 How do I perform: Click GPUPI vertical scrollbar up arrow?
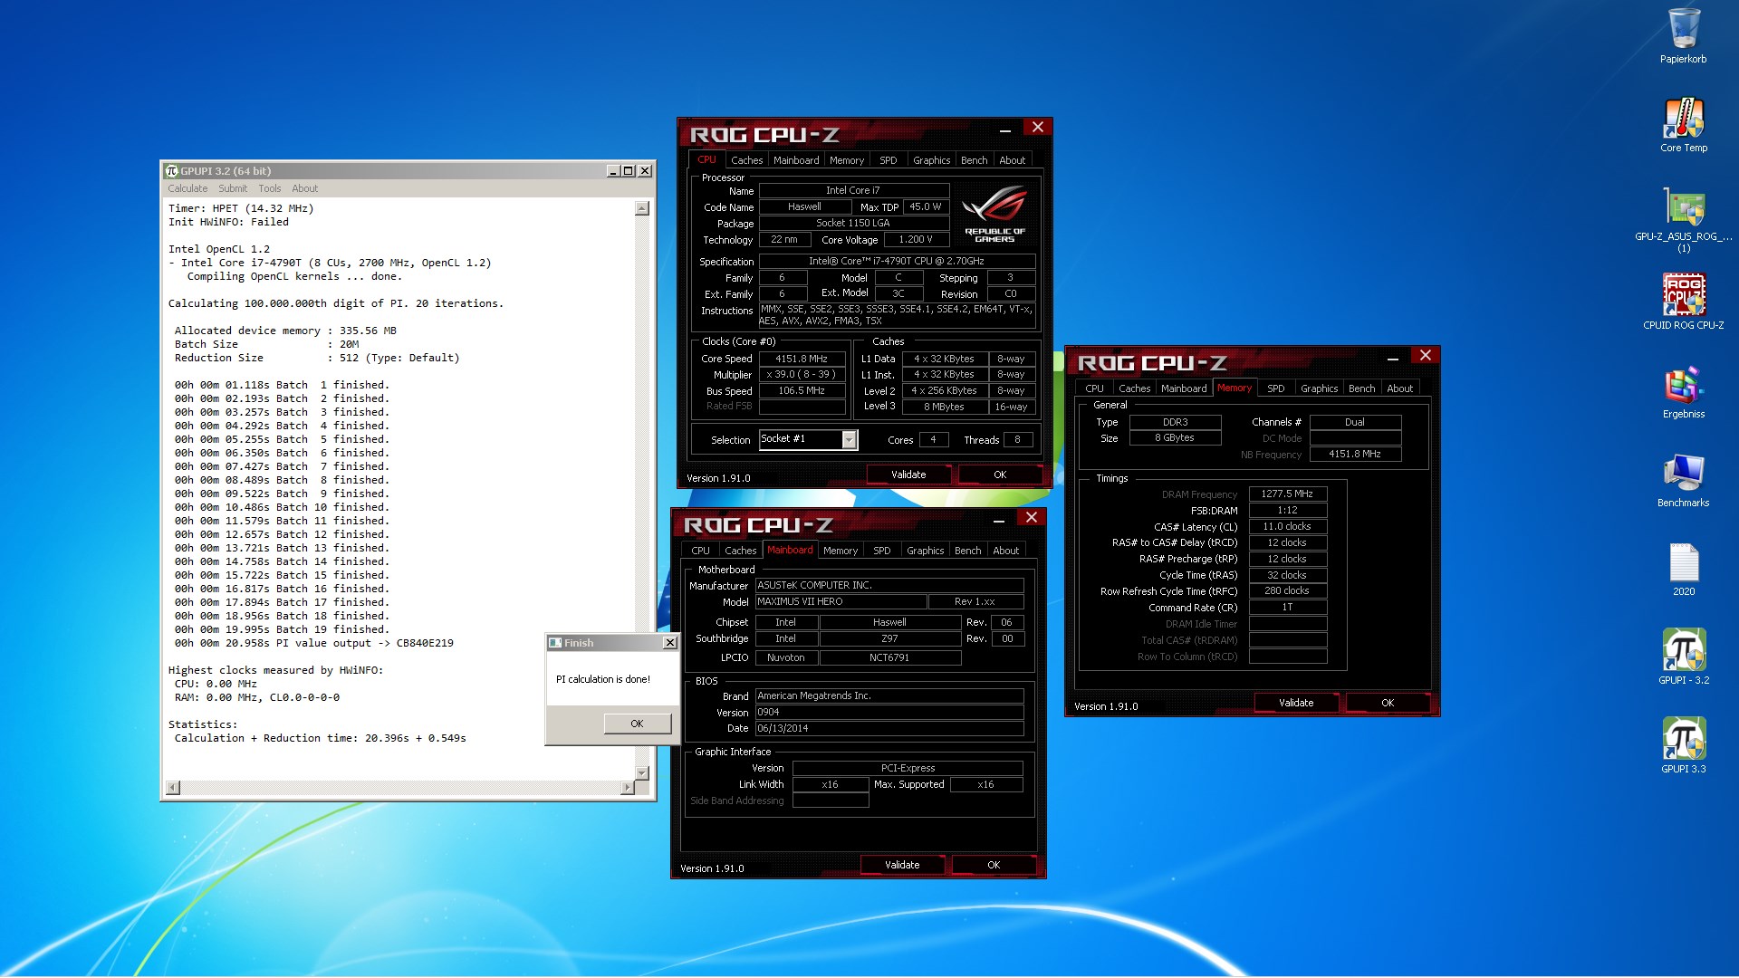click(642, 208)
